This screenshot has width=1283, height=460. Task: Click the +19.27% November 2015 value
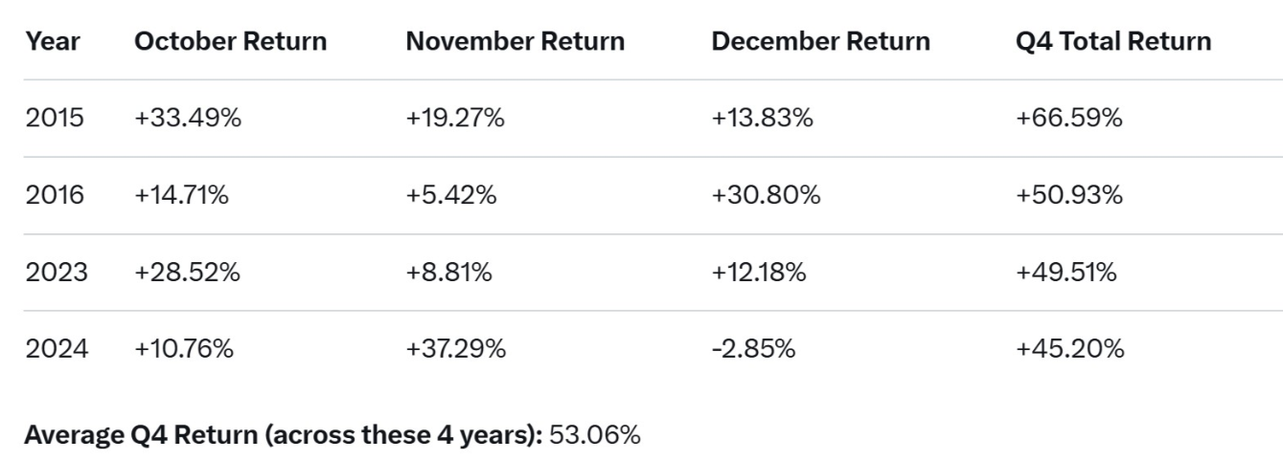pyautogui.click(x=455, y=119)
